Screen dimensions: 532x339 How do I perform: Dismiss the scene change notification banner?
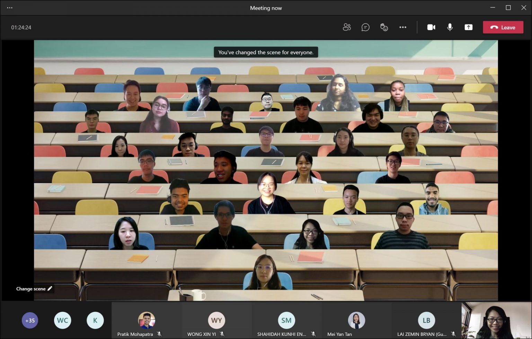pyautogui.click(x=266, y=52)
